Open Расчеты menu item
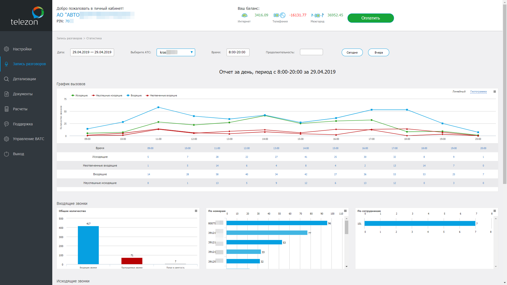 (x=20, y=109)
